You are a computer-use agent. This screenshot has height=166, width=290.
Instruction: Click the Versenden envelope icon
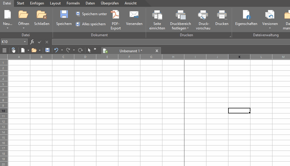(134, 15)
